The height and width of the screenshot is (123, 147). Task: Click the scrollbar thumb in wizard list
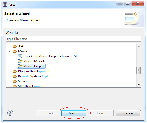tap(138, 70)
